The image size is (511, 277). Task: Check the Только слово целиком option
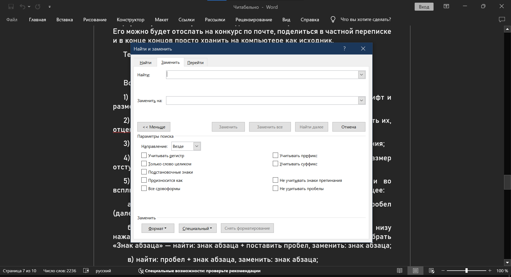pos(144,164)
